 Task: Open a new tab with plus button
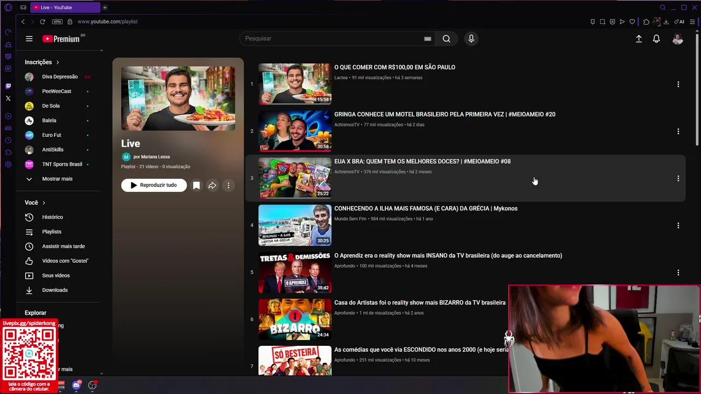coord(105,8)
